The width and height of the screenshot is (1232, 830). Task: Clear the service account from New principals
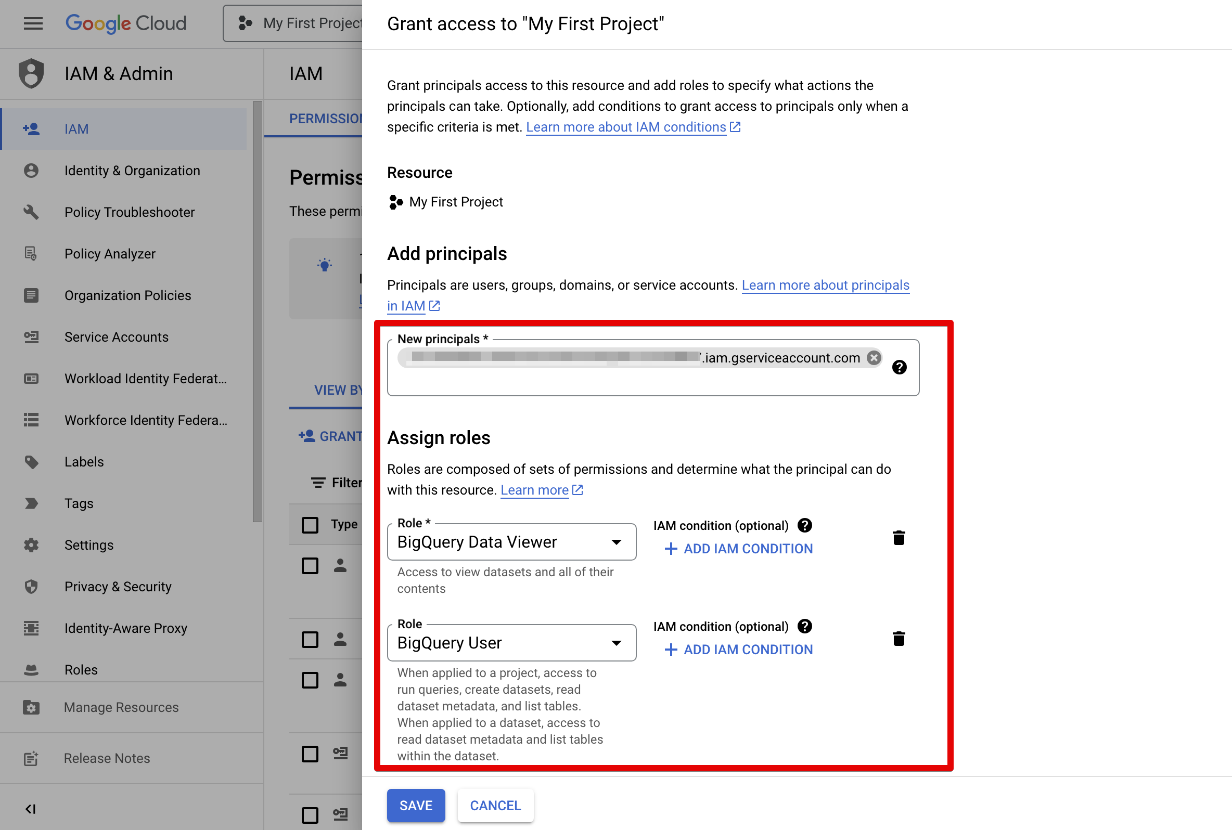[x=874, y=358]
